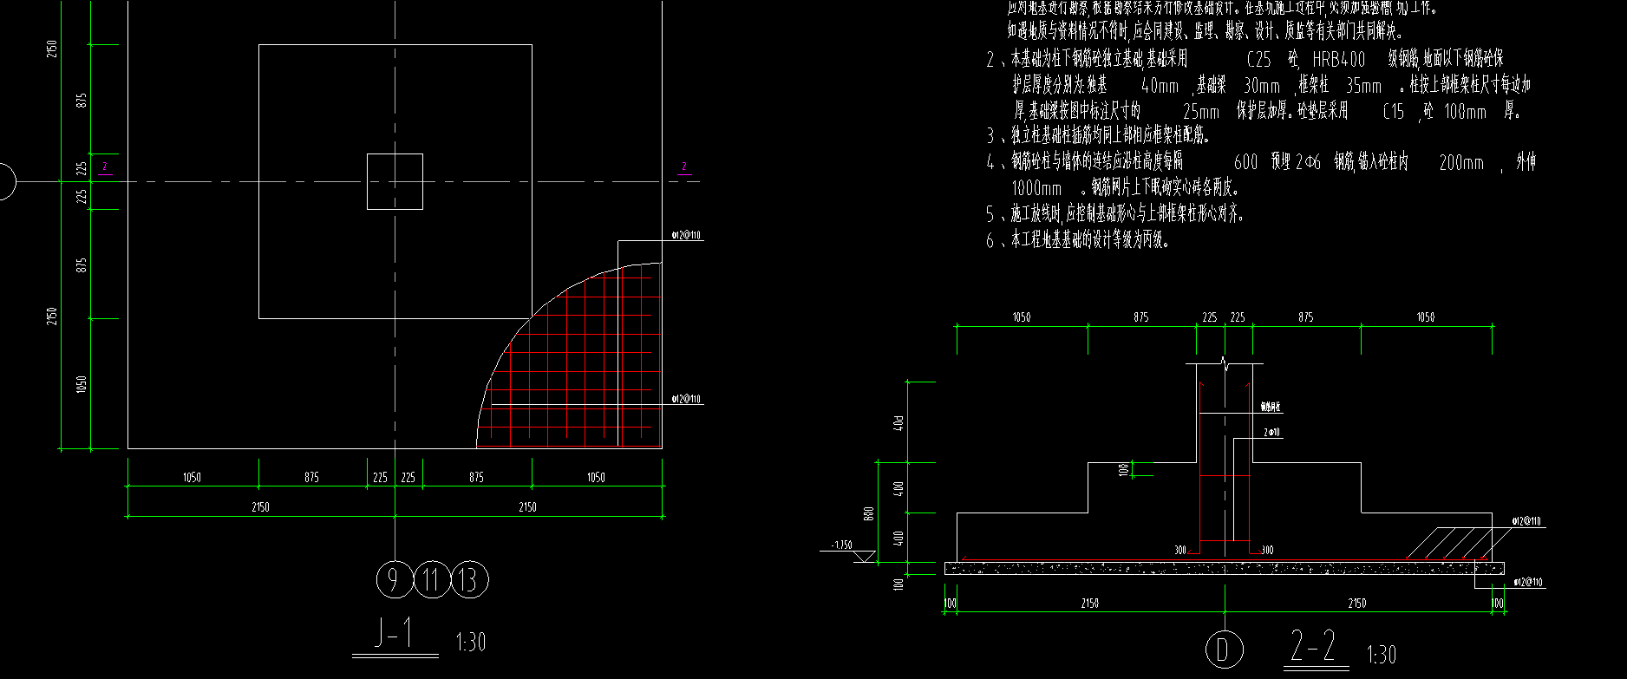Click the '-1.750' elevation mark
This screenshot has width=1627, height=679.
pos(841,545)
